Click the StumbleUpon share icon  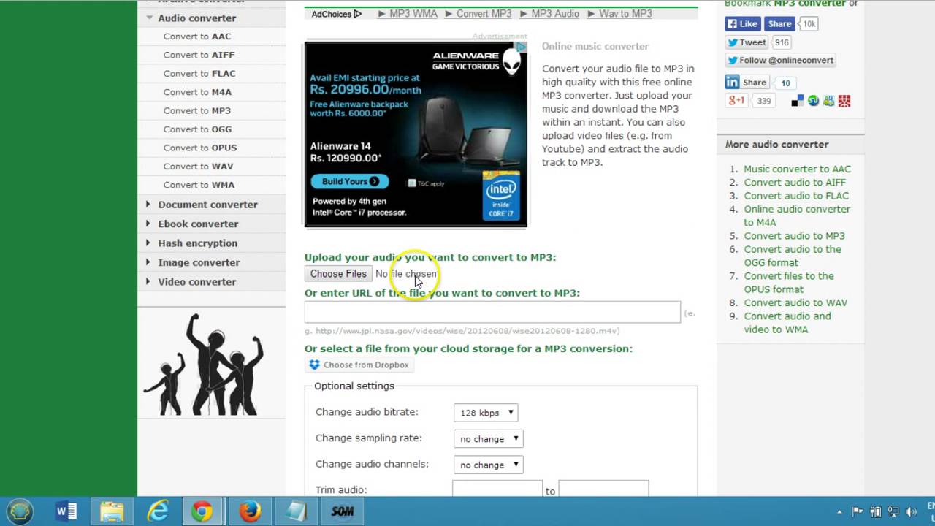point(813,101)
